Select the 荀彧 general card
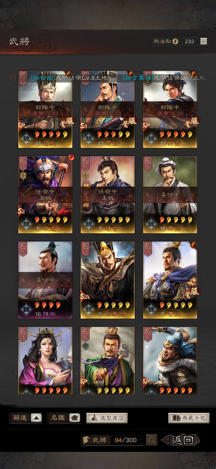 (45, 109)
